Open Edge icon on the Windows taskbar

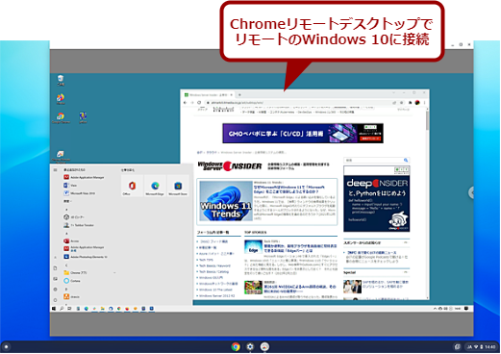pyautogui.click(x=87, y=309)
